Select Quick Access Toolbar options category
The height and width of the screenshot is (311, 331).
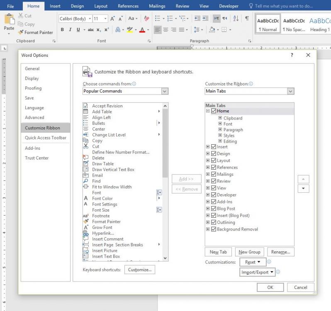46,138
